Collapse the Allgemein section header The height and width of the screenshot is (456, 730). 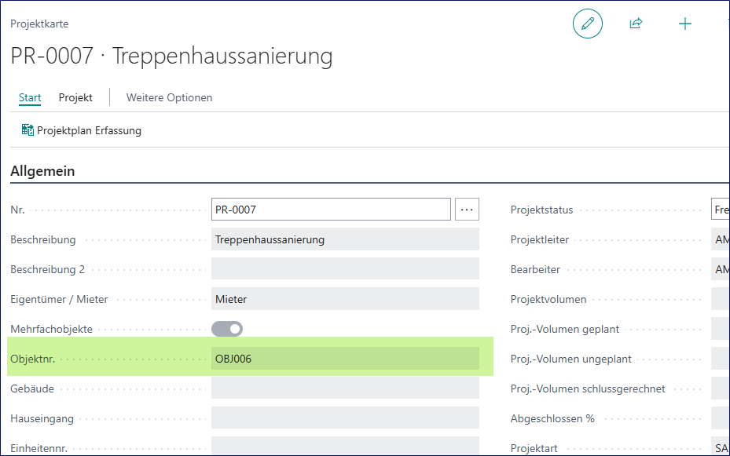tap(42, 170)
